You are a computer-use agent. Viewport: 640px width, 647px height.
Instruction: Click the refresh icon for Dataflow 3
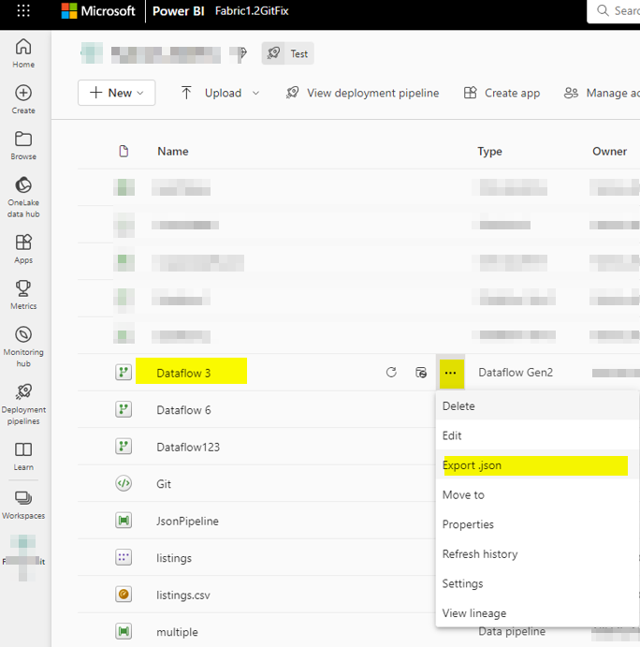pos(391,373)
